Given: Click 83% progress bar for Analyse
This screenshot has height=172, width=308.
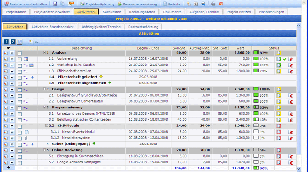Looking at the screenshot, I should point(256,53).
